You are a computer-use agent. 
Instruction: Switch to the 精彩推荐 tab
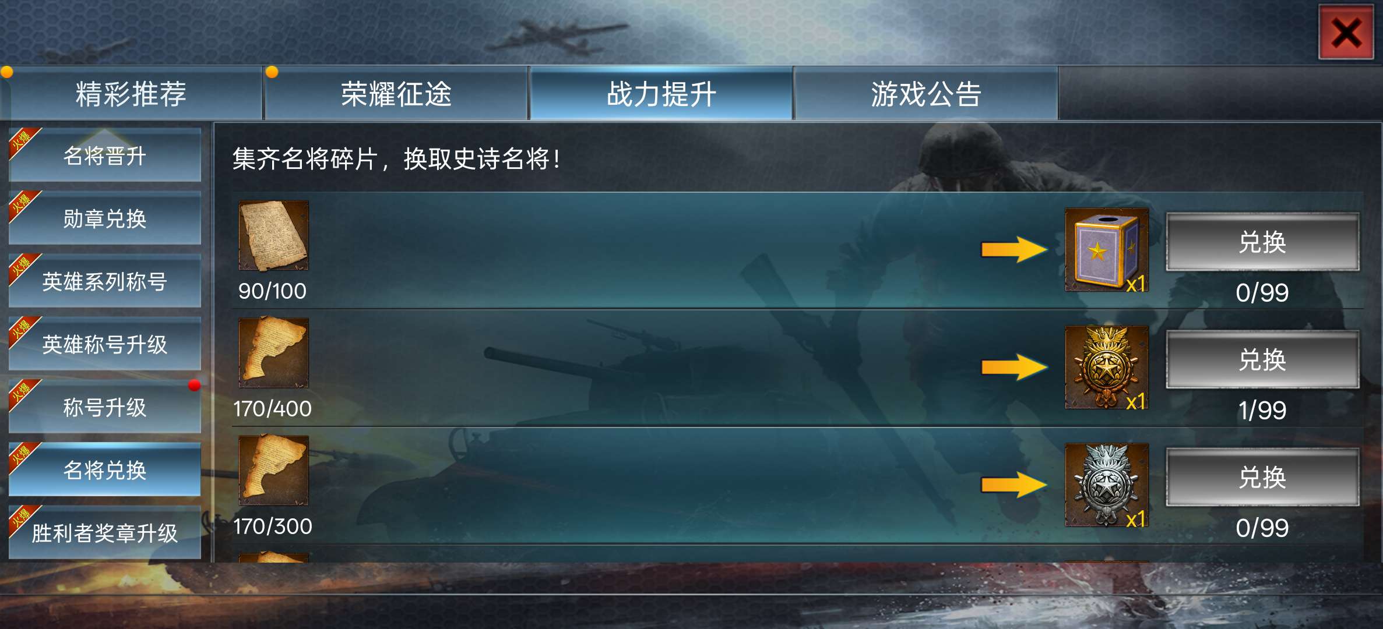131,94
